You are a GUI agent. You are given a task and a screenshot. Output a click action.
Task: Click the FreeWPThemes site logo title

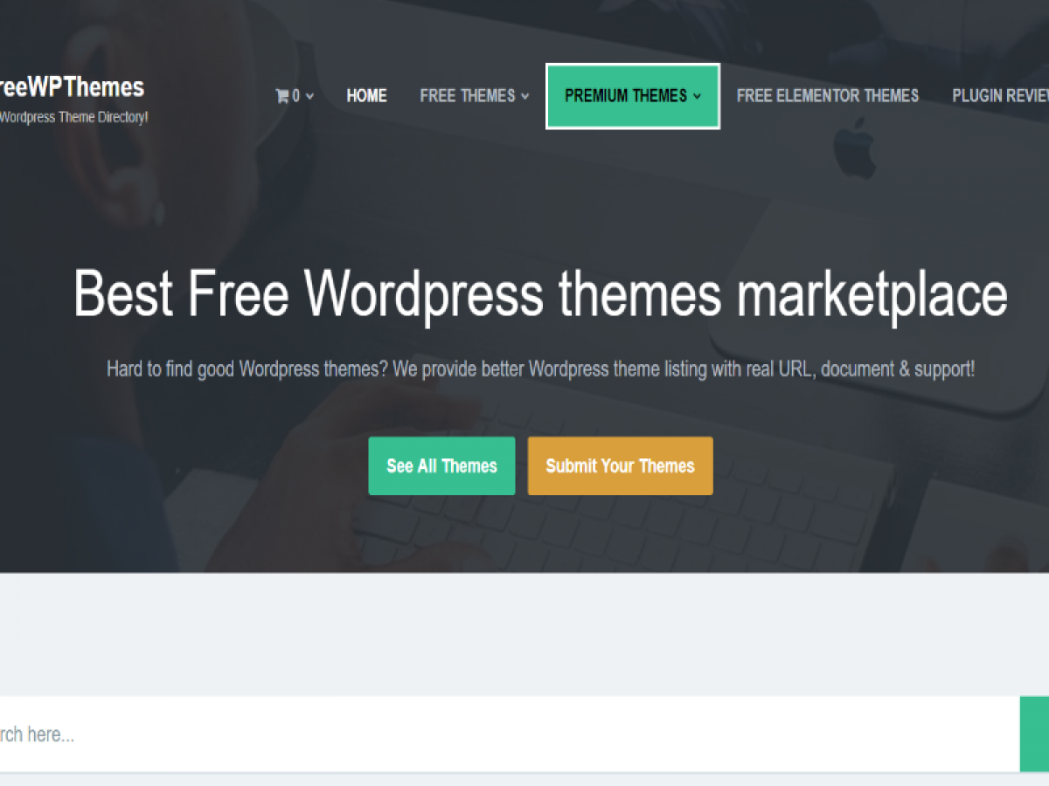[x=72, y=87]
